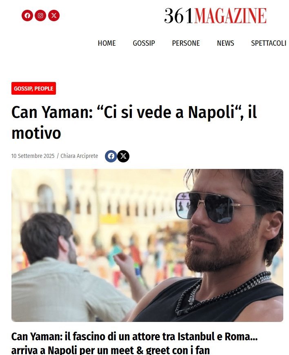Click the date 10 Settembre 2025
The width and height of the screenshot is (289, 355).
click(x=33, y=156)
